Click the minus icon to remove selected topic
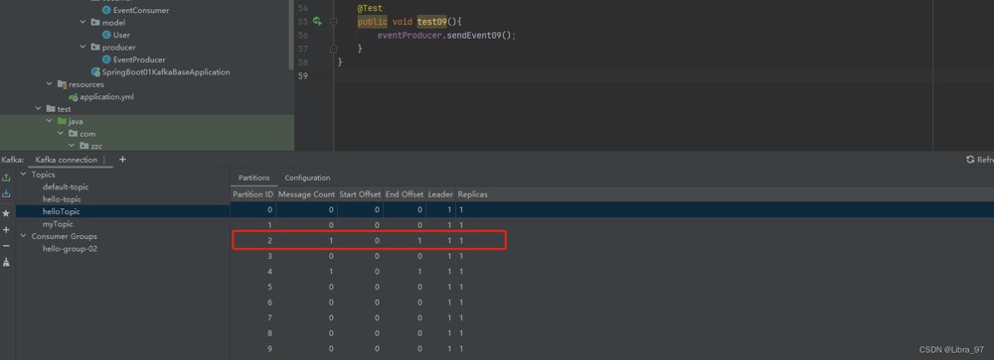The width and height of the screenshot is (994, 360). (6, 246)
